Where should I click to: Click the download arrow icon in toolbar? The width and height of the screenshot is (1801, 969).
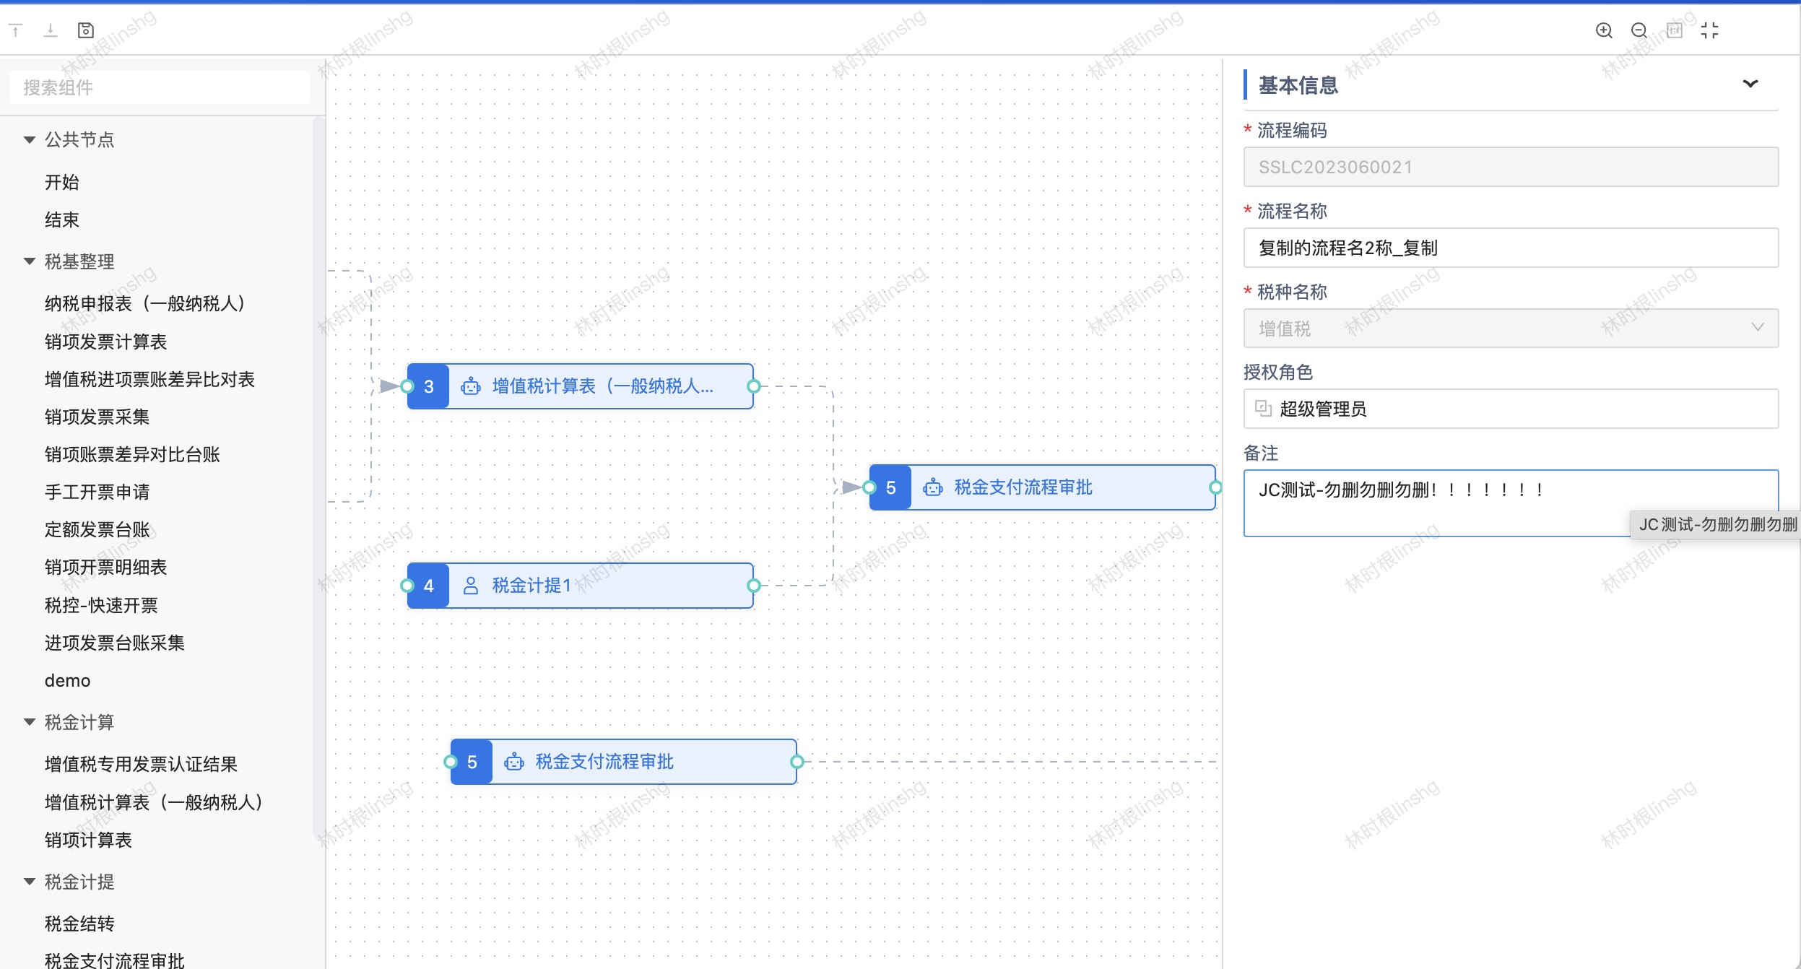(x=51, y=30)
